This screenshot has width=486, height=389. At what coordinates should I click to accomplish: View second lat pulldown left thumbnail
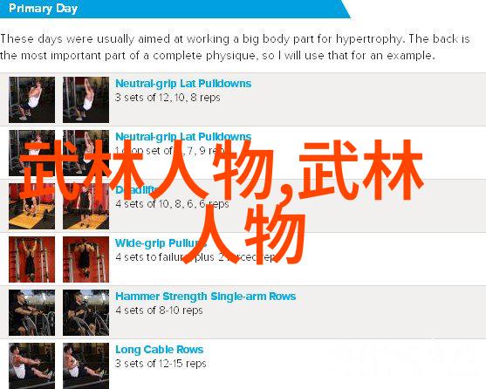(32, 153)
